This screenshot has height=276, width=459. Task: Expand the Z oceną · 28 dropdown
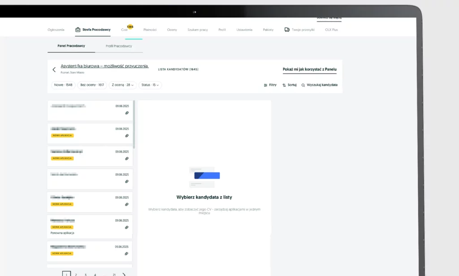(122, 85)
